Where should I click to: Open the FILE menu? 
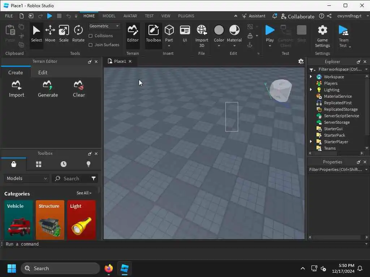pos(9,16)
